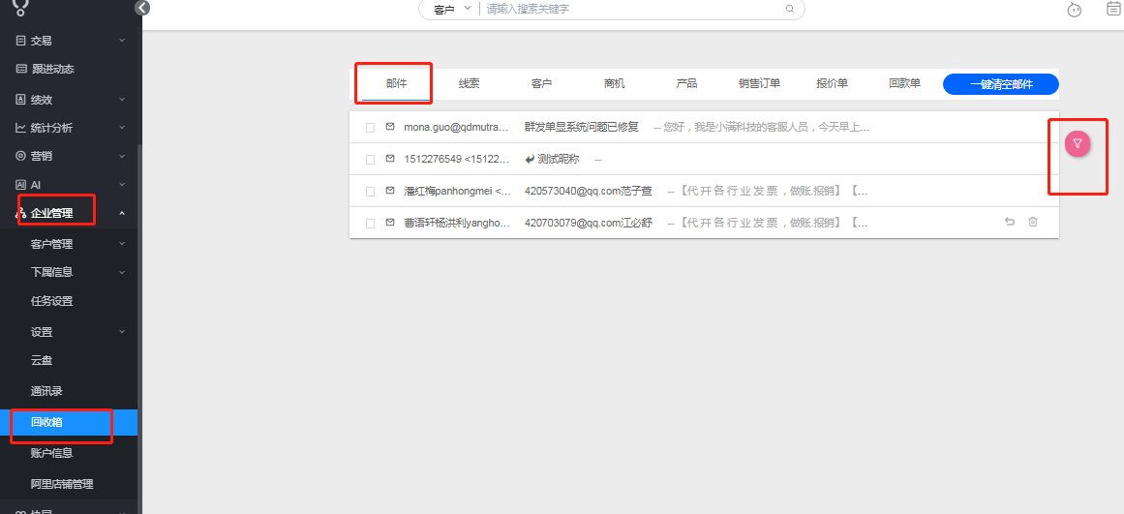Collapse the 企业管理 menu chevron
The height and width of the screenshot is (514, 1124).
click(x=122, y=213)
